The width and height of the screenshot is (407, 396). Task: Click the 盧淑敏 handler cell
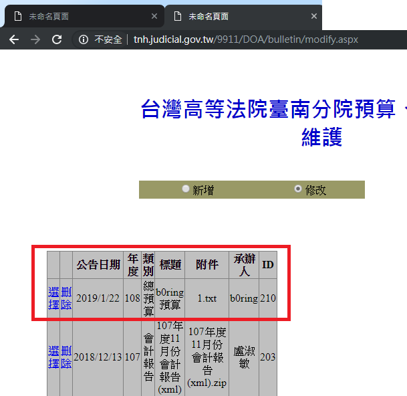pyautogui.click(x=244, y=357)
